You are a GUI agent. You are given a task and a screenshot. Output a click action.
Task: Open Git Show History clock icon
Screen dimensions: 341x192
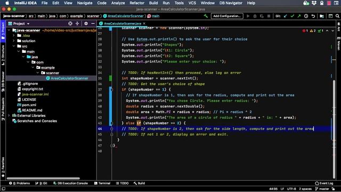[306, 16]
